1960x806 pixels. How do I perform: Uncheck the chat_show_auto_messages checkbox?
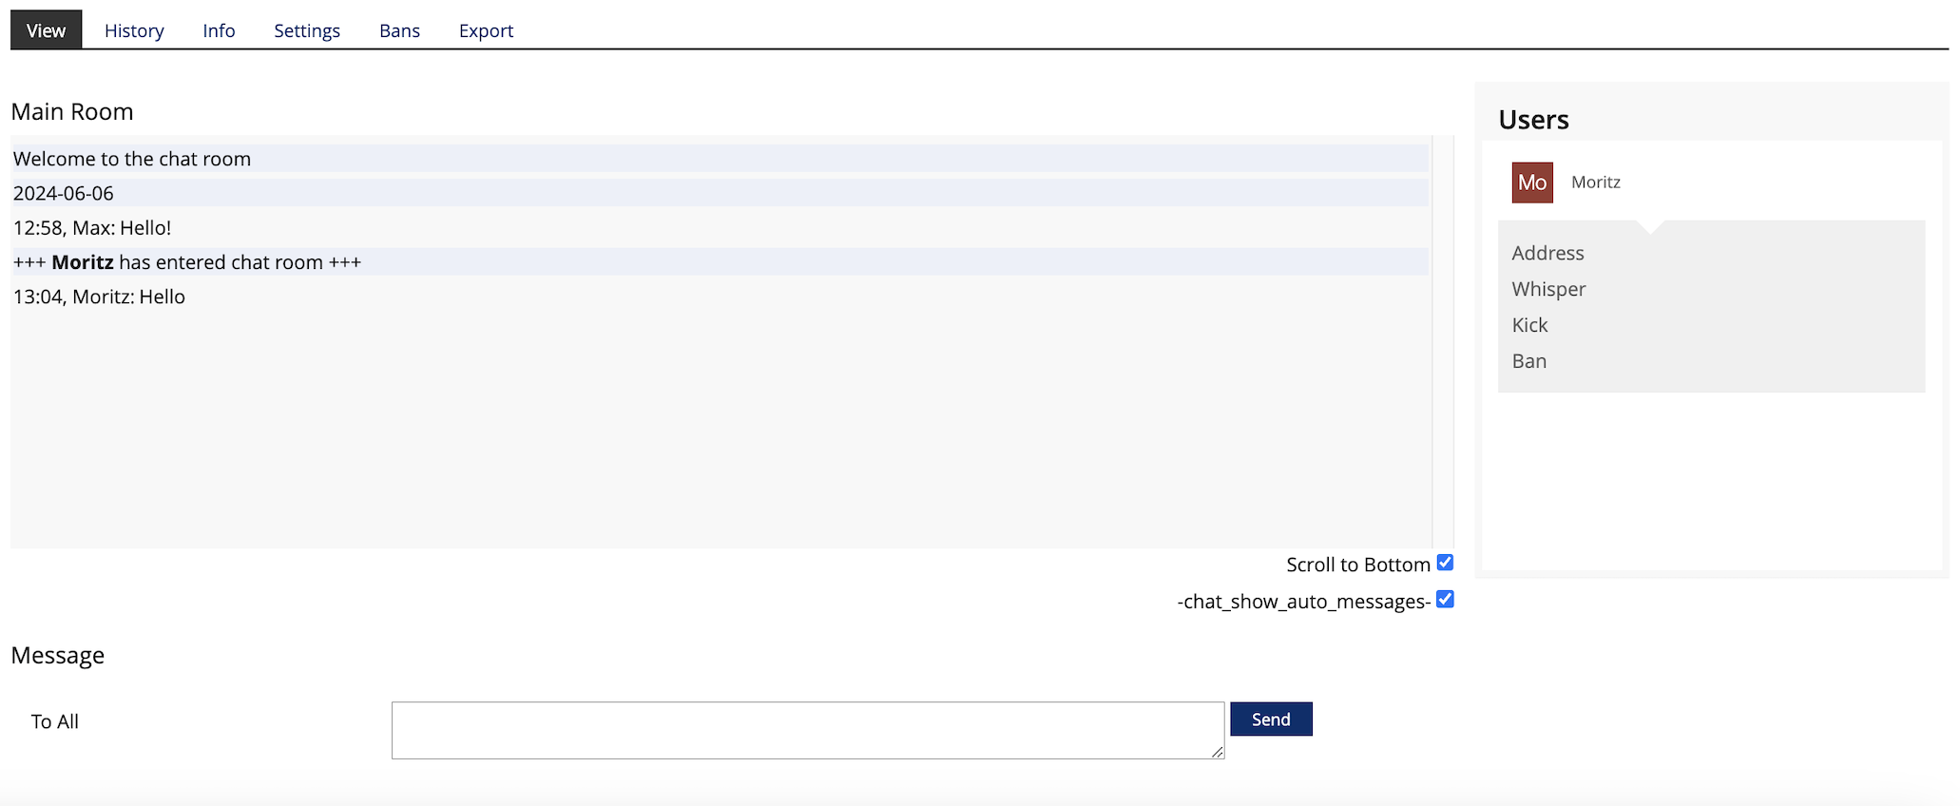click(1445, 600)
